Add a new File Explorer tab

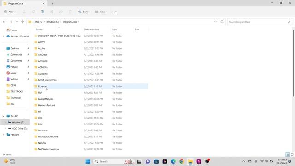click(x=53, y=3)
